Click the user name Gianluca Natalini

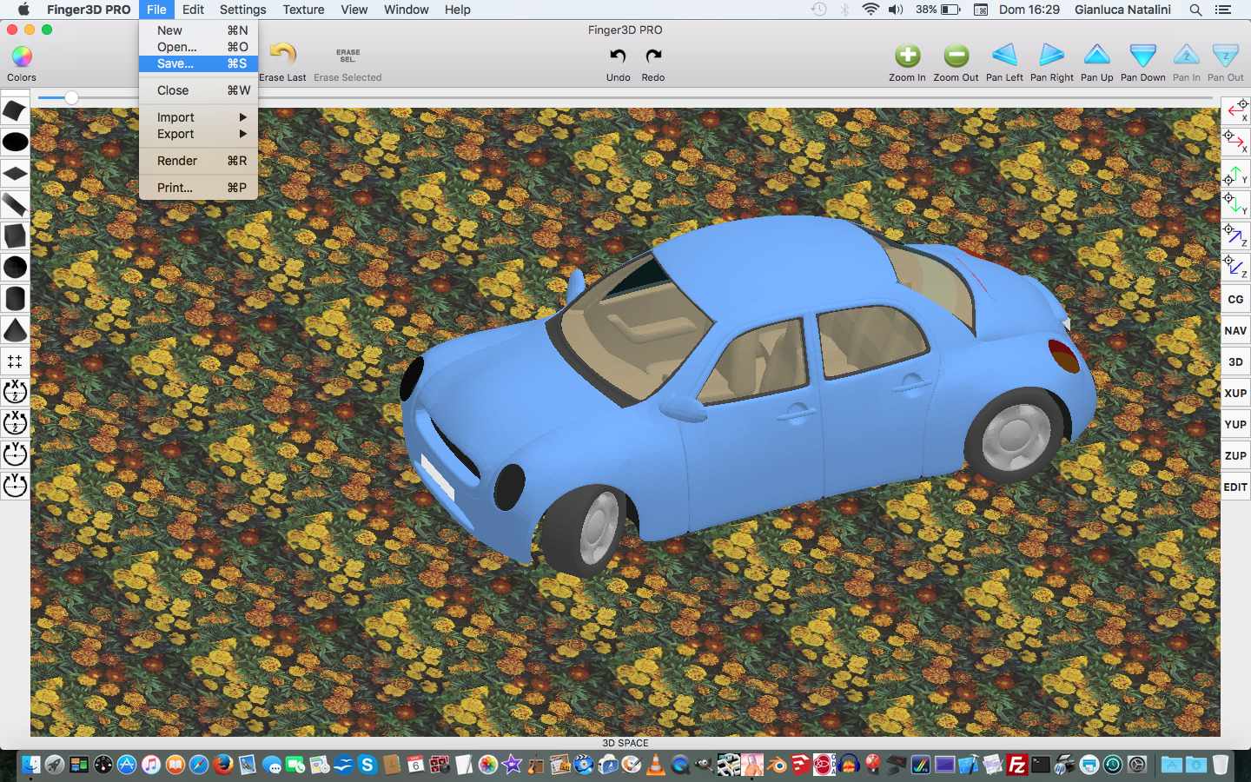coord(1122,10)
